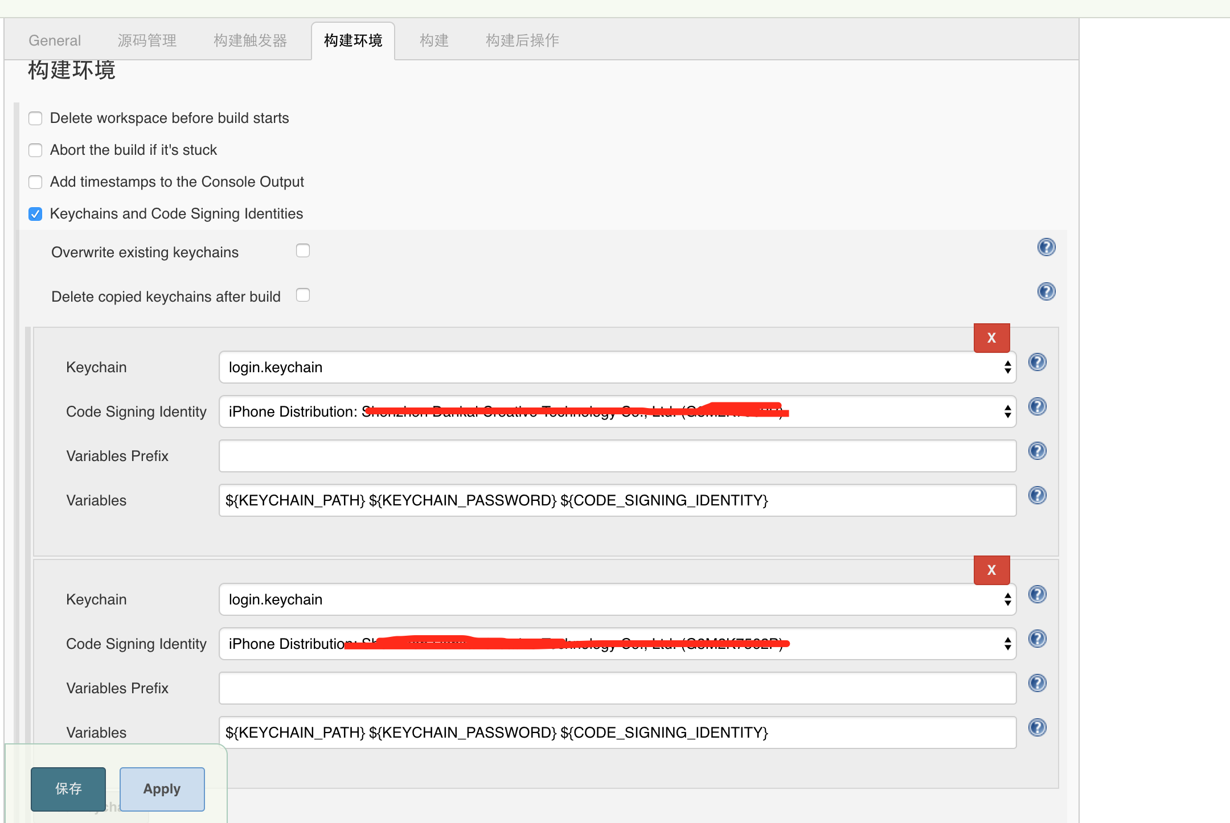
Task: Tick the Overwrite existing keychains checkbox
Action: click(303, 251)
